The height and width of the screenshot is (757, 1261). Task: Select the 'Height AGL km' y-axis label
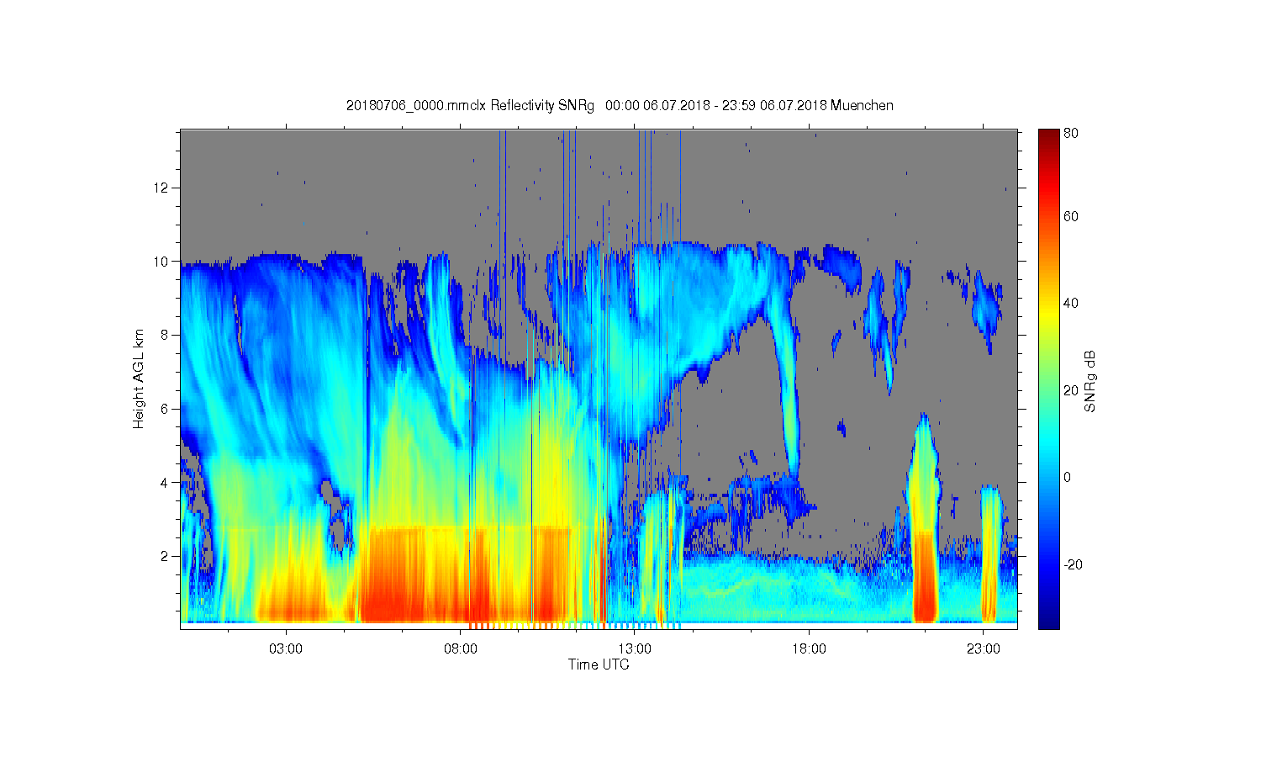click(139, 379)
